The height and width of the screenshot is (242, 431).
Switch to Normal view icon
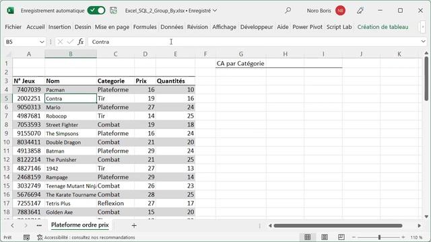[308, 237]
